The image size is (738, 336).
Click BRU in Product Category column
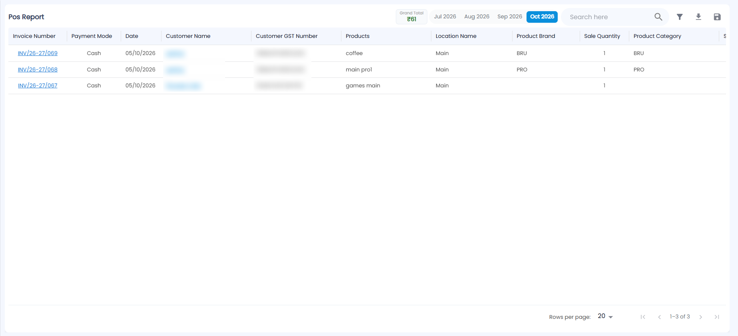click(639, 53)
